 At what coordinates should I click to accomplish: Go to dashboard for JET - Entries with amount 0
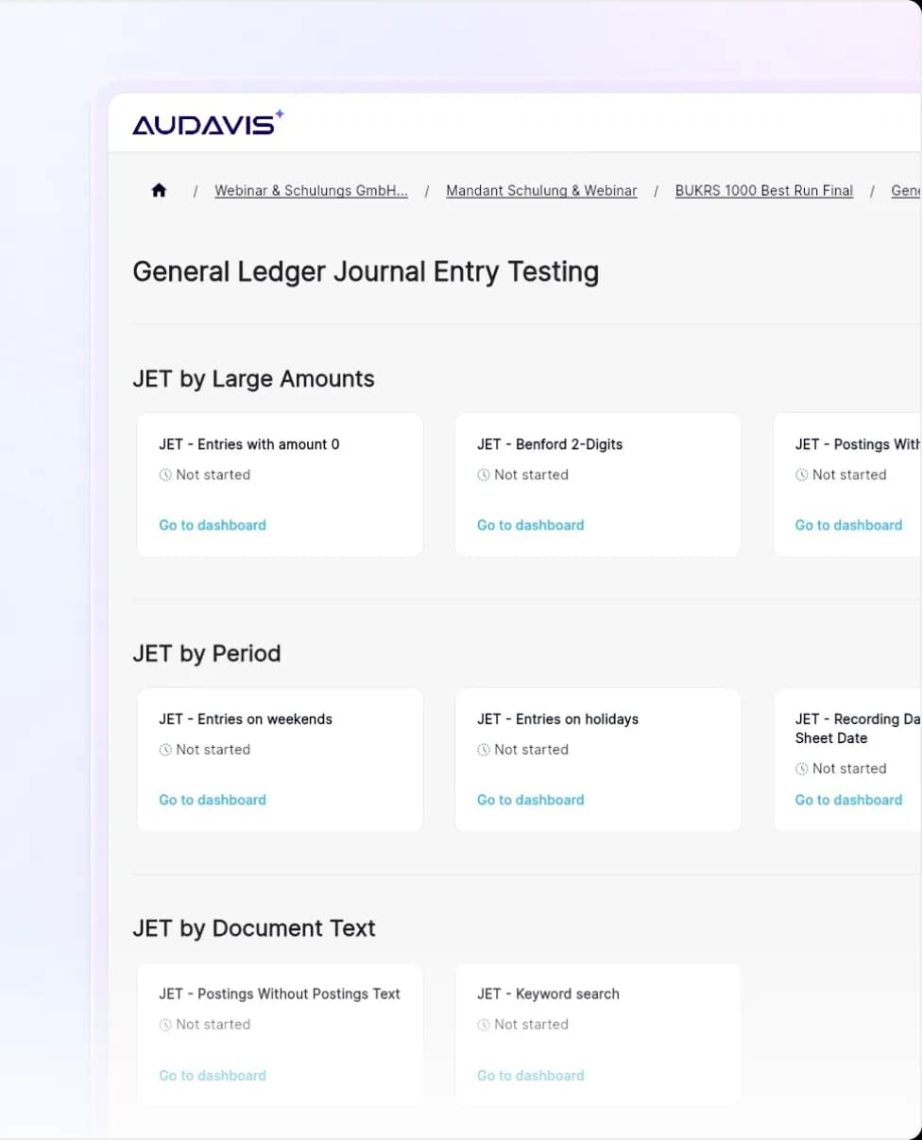tap(213, 525)
